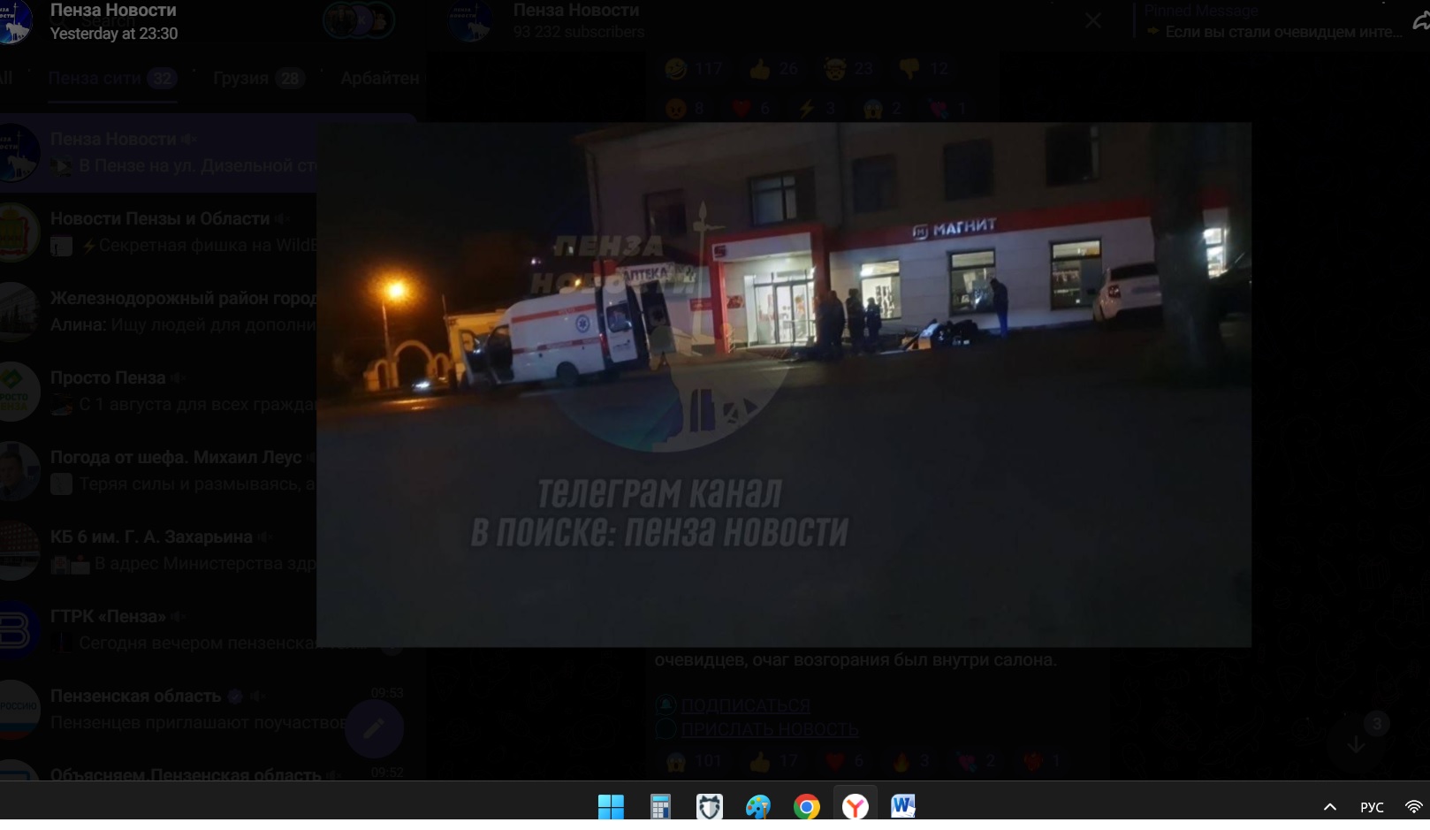Tap the lightning bolt reaction
Screen dimensions: 1430x830
pyautogui.click(x=808, y=108)
